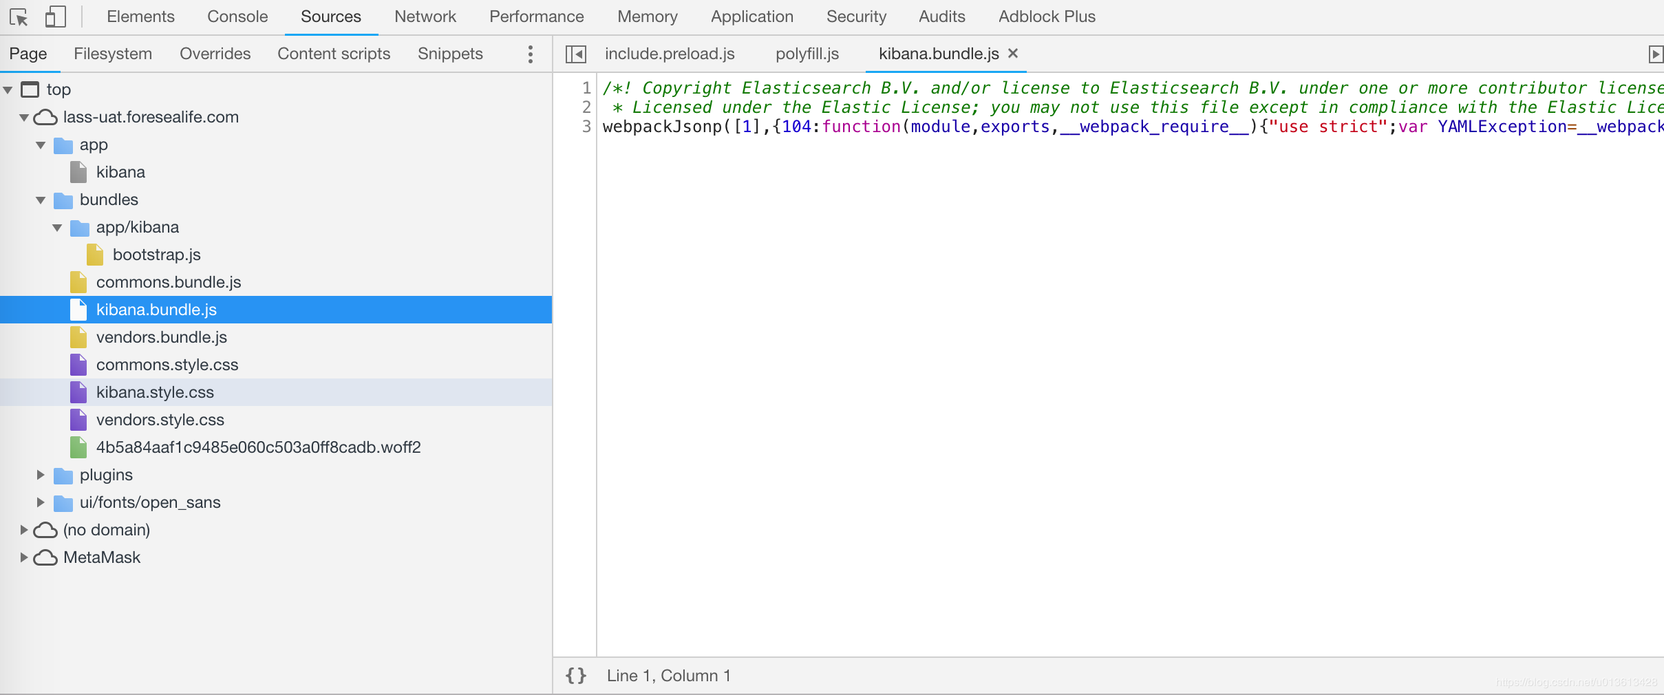This screenshot has height=695, width=1664.
Task: Open the Audits panel
Action: [942, 17]
